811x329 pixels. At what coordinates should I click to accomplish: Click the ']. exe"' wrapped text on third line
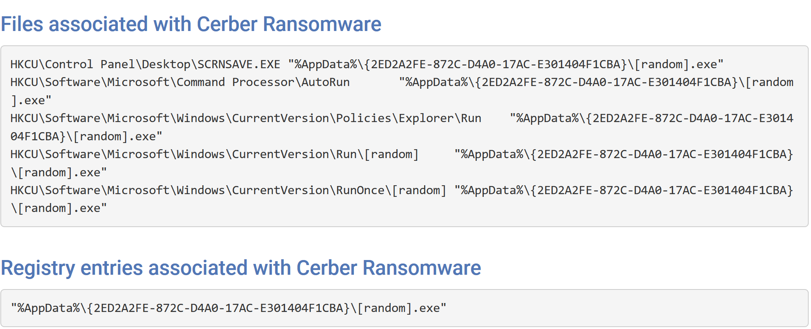tap(31, 100)
